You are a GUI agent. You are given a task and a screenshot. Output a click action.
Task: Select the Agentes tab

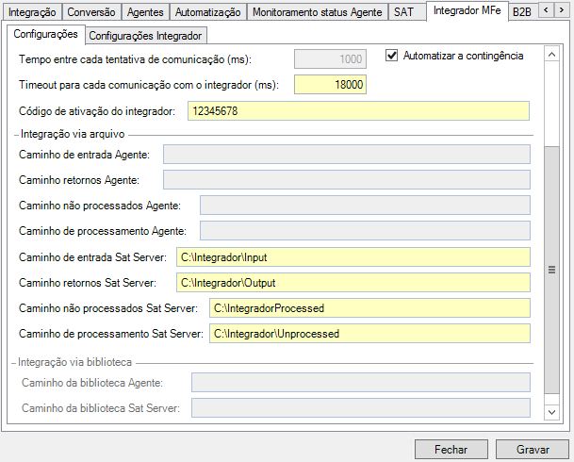pyautogui.click(x=144, y=12)
